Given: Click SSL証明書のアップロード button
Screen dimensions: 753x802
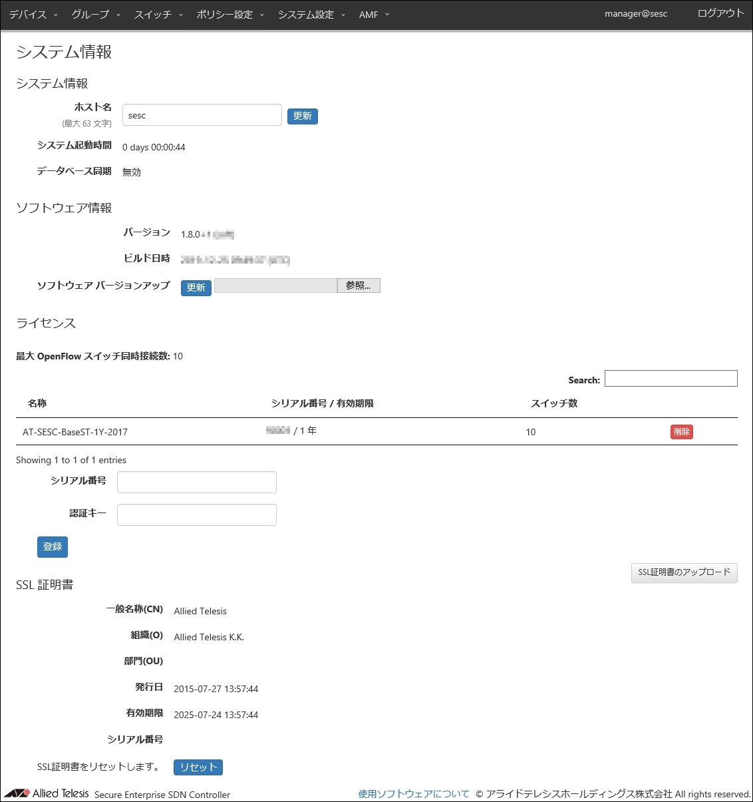Looking at the screenshot, I should pos(684,572).
